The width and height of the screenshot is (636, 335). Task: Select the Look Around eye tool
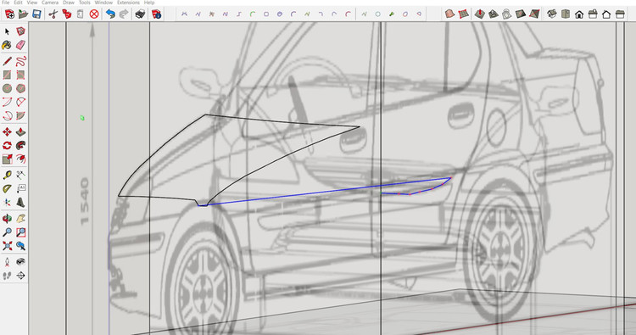[x=20, y=262]
